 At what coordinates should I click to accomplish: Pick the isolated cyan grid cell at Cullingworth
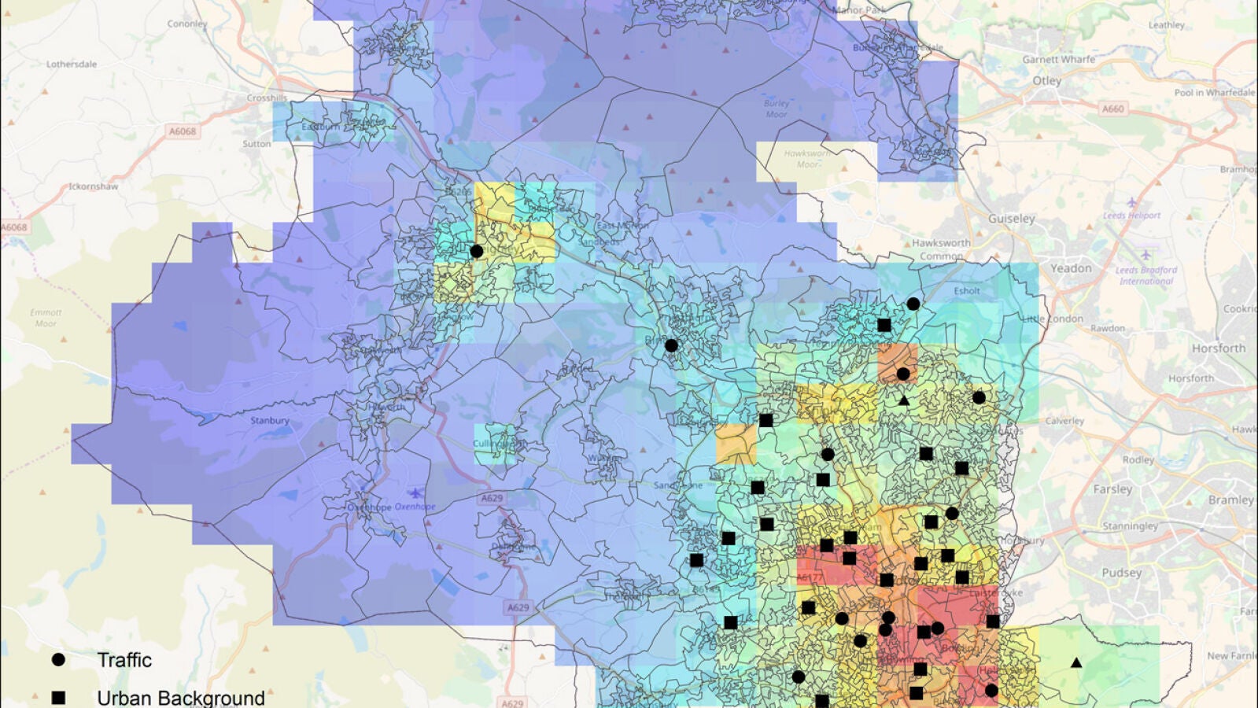point(494,444)
